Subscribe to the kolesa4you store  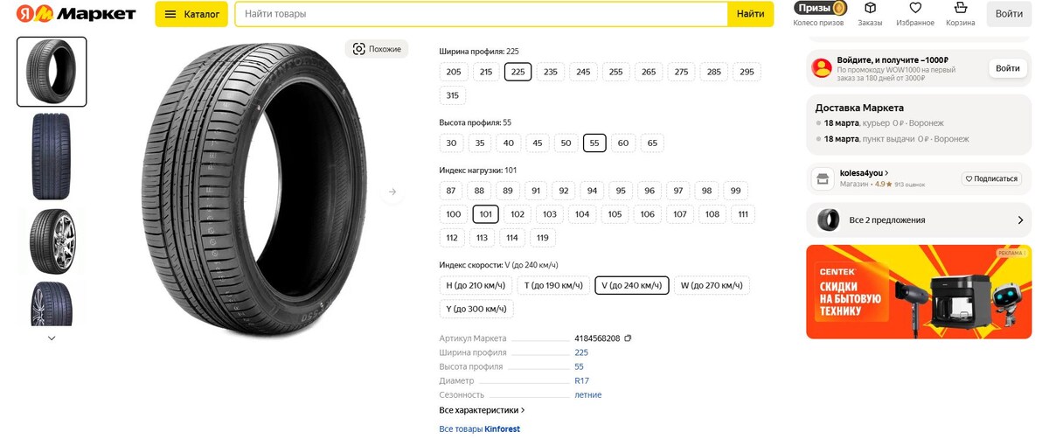pyautogui.click(x=992, y=178)
